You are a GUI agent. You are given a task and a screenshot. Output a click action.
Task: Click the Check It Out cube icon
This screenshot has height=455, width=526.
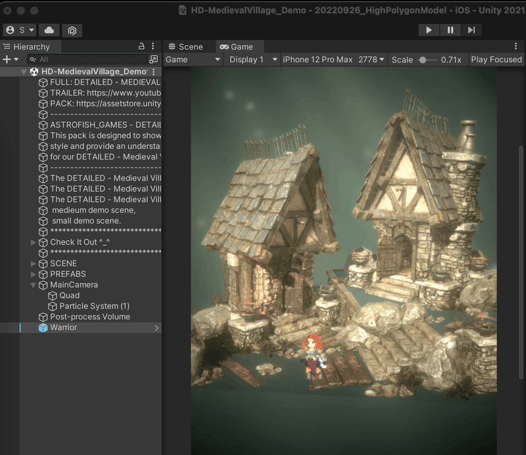tap(43, 242)
